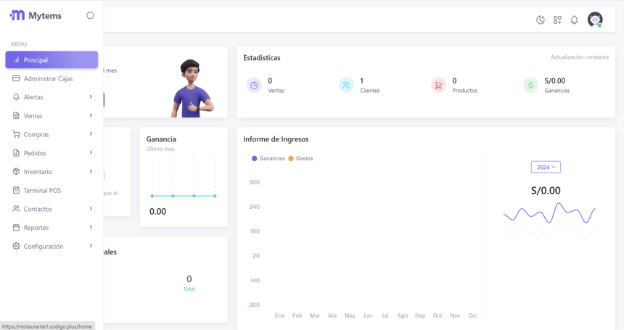This screenshot has height=330, width=624.
Task: Open the 2024 year dropdown
Action: coord(546,167)
